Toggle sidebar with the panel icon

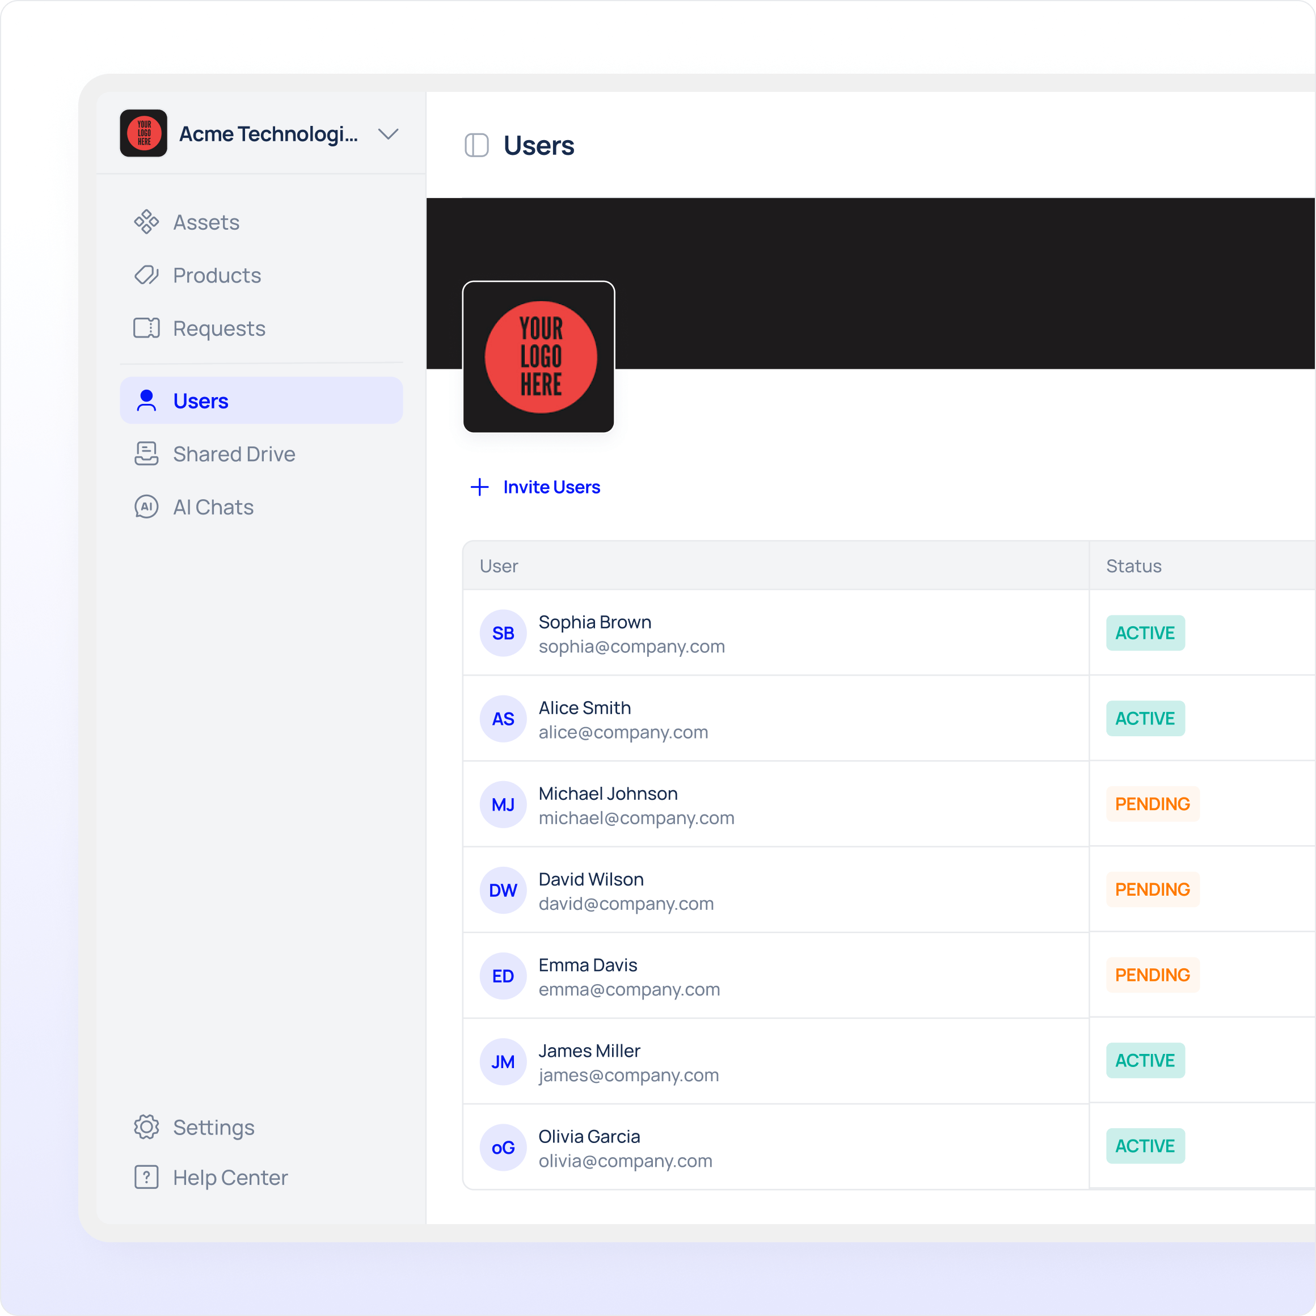[476, 146]
